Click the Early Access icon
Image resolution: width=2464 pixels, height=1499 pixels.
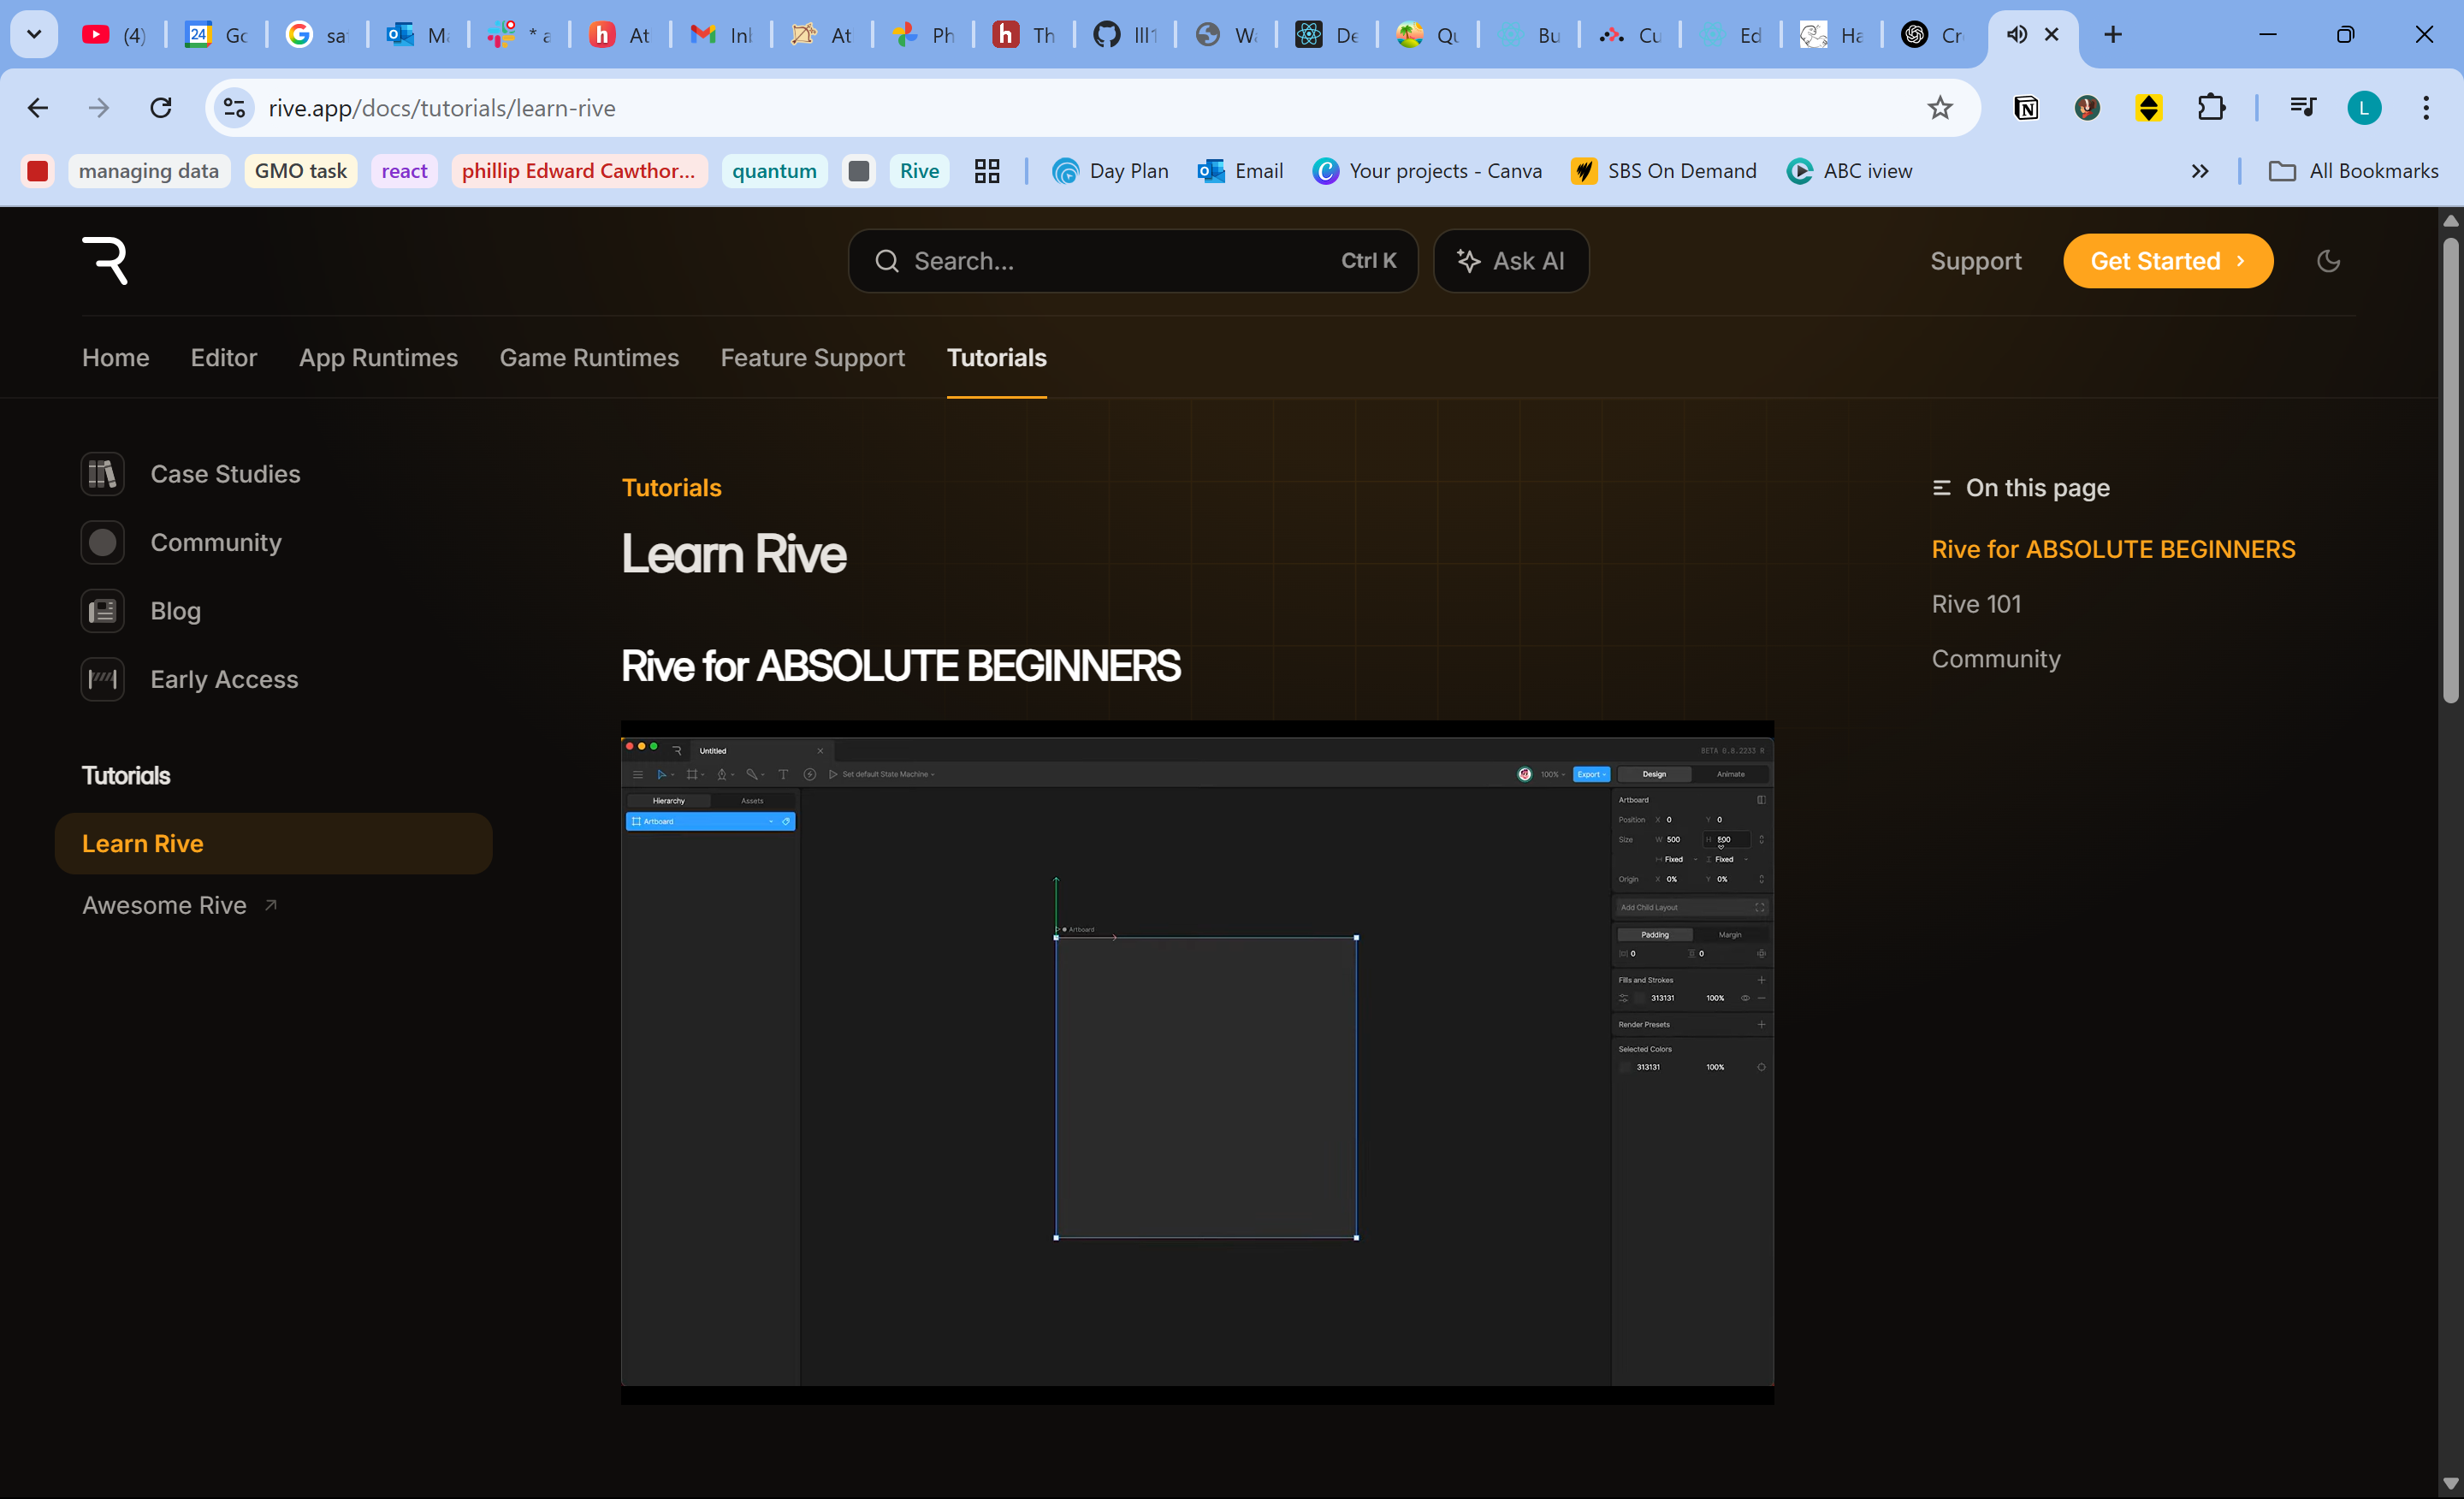click(x=102, y=679)
